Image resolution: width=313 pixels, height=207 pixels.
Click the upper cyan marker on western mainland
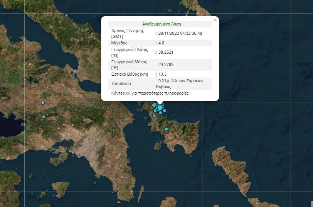(x=43, y=103)
